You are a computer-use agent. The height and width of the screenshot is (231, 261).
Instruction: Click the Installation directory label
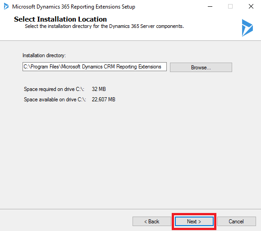(44, 55)
